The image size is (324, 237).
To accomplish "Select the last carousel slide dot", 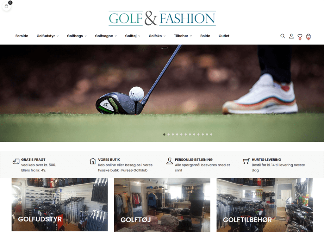I will click(211, 134).
